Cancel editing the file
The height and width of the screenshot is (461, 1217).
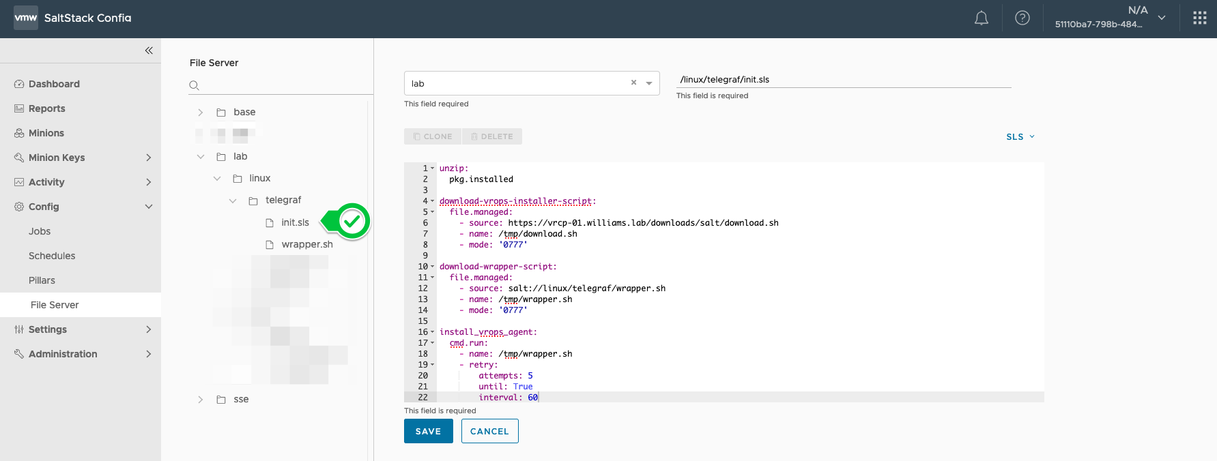[490, 431]
